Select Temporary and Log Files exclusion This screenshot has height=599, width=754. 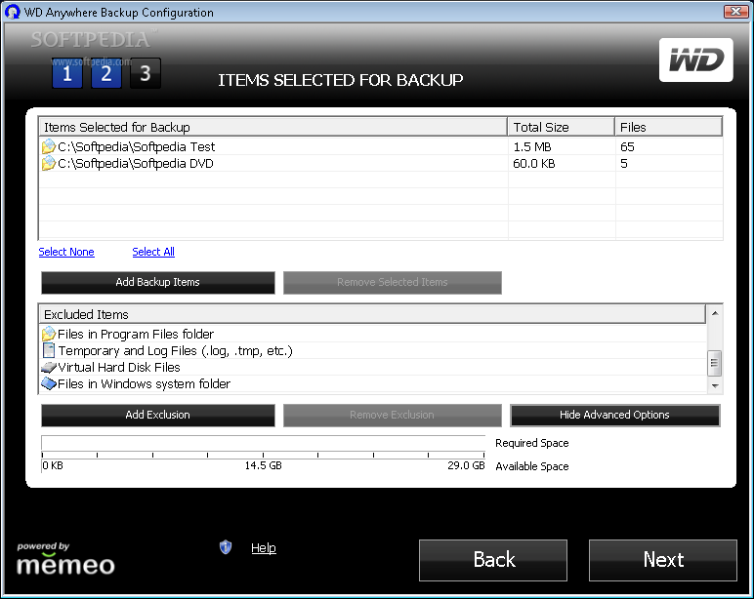(373, 350)
